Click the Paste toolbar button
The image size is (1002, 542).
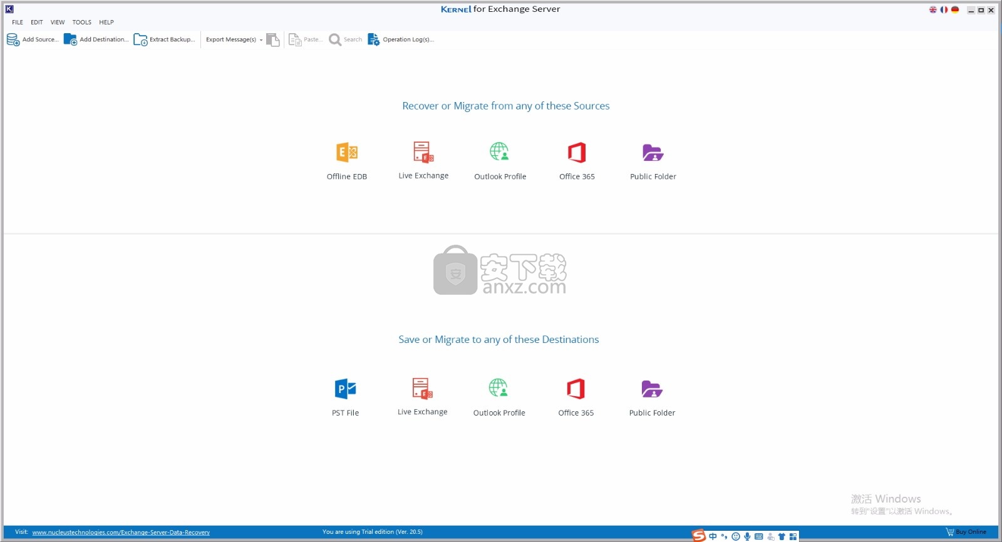pos(306,39)
